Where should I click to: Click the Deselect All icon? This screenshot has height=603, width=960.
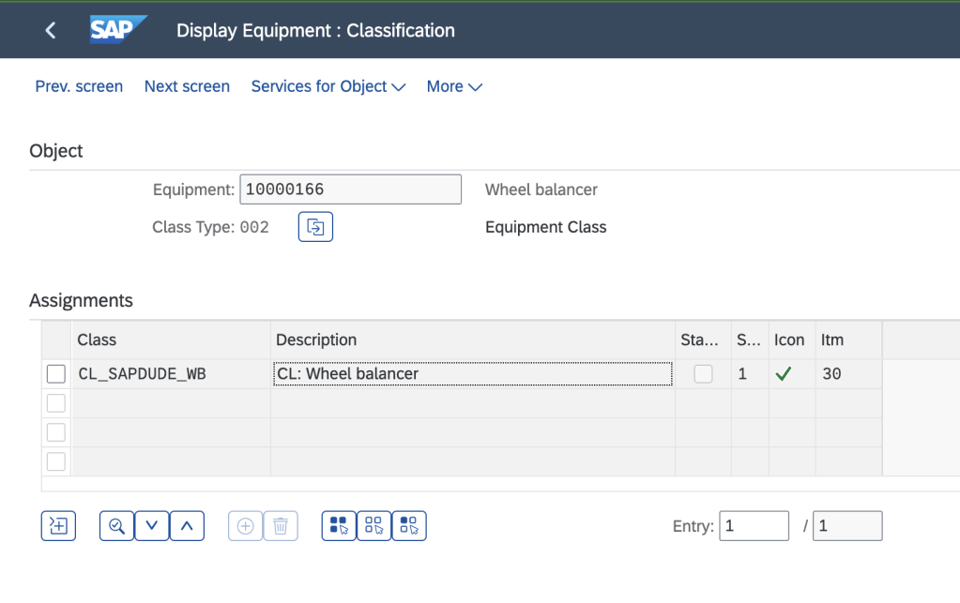tap(373, 525)
